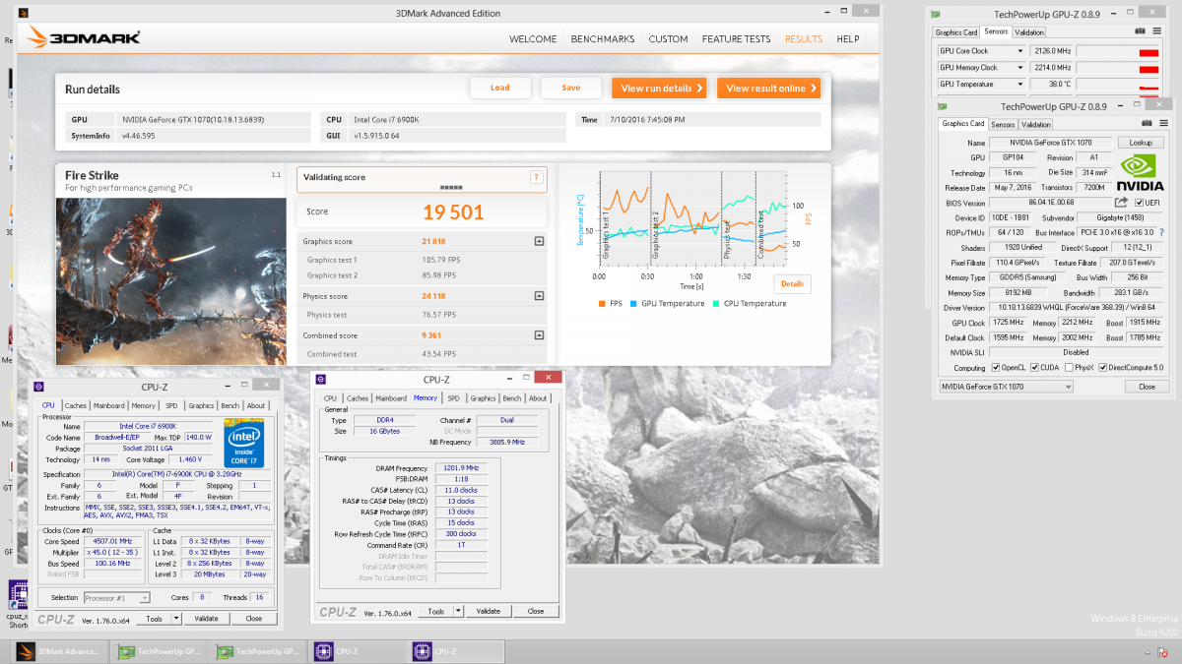Image resolution: width=1182 pixels, height=664 pixels.
Task: Click the GPU Core Clock red sensor graph
Action: coord(1149,51)
